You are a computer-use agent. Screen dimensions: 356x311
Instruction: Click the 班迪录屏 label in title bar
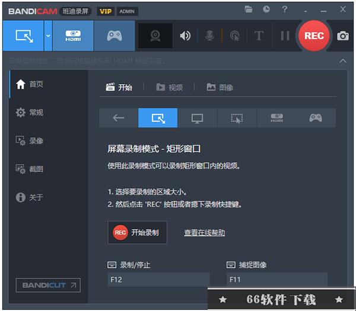(x=75, y=11)
